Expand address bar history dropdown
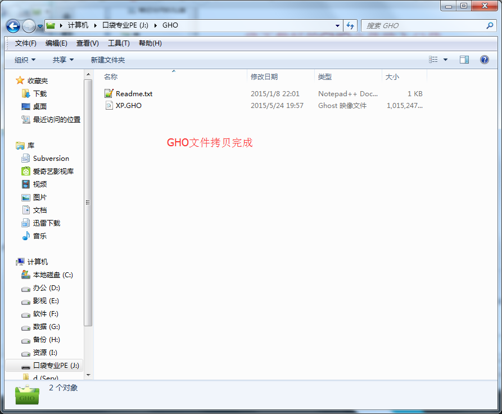This screenshot has width=502, height=414. tap(337, 26)
